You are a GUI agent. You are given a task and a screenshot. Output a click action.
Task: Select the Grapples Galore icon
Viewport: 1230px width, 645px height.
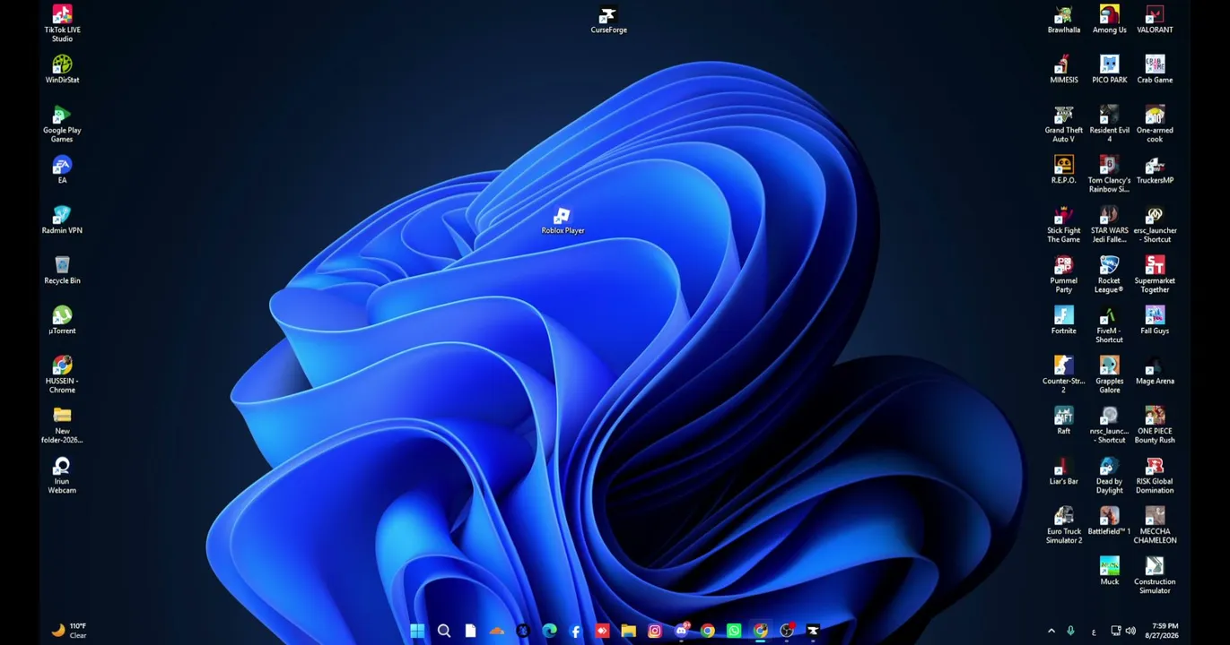coord(1109,374)
